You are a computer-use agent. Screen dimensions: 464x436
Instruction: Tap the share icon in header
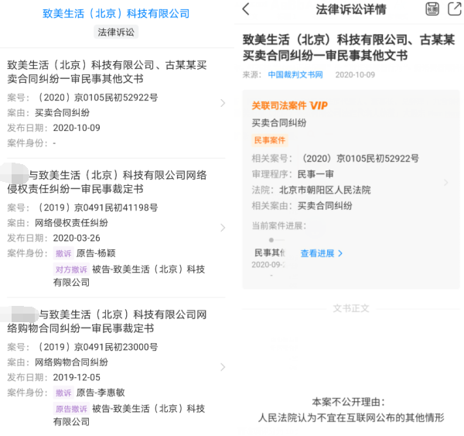click(455, 9)
